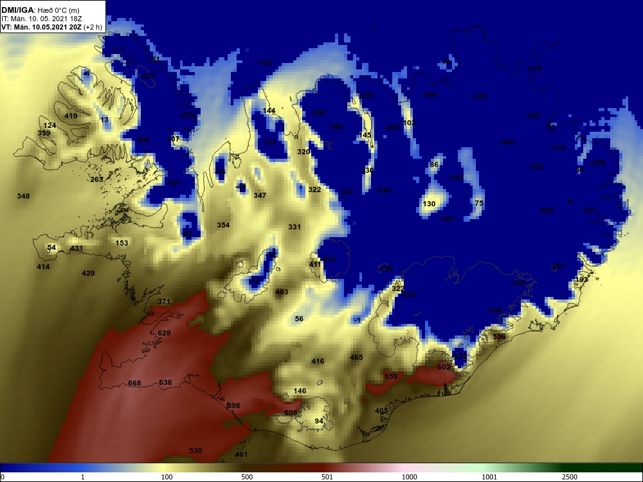Click the negative value '-292'

click(x=319, y=112)
